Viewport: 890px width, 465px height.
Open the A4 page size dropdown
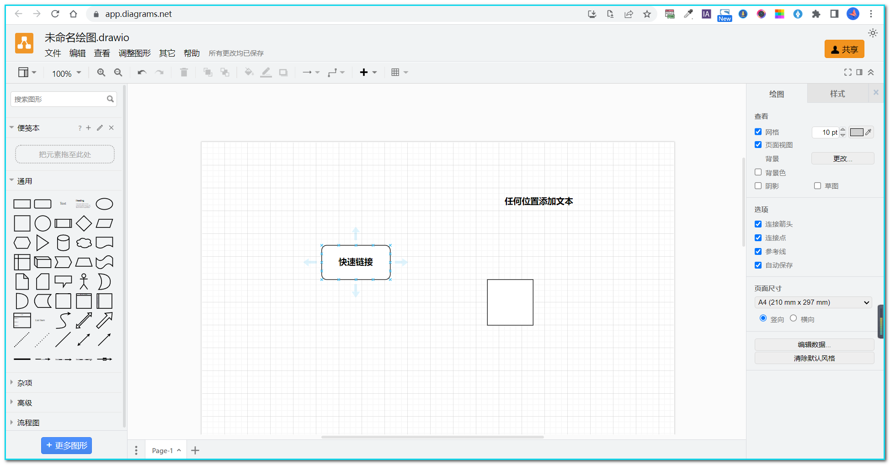click(813, 302)
